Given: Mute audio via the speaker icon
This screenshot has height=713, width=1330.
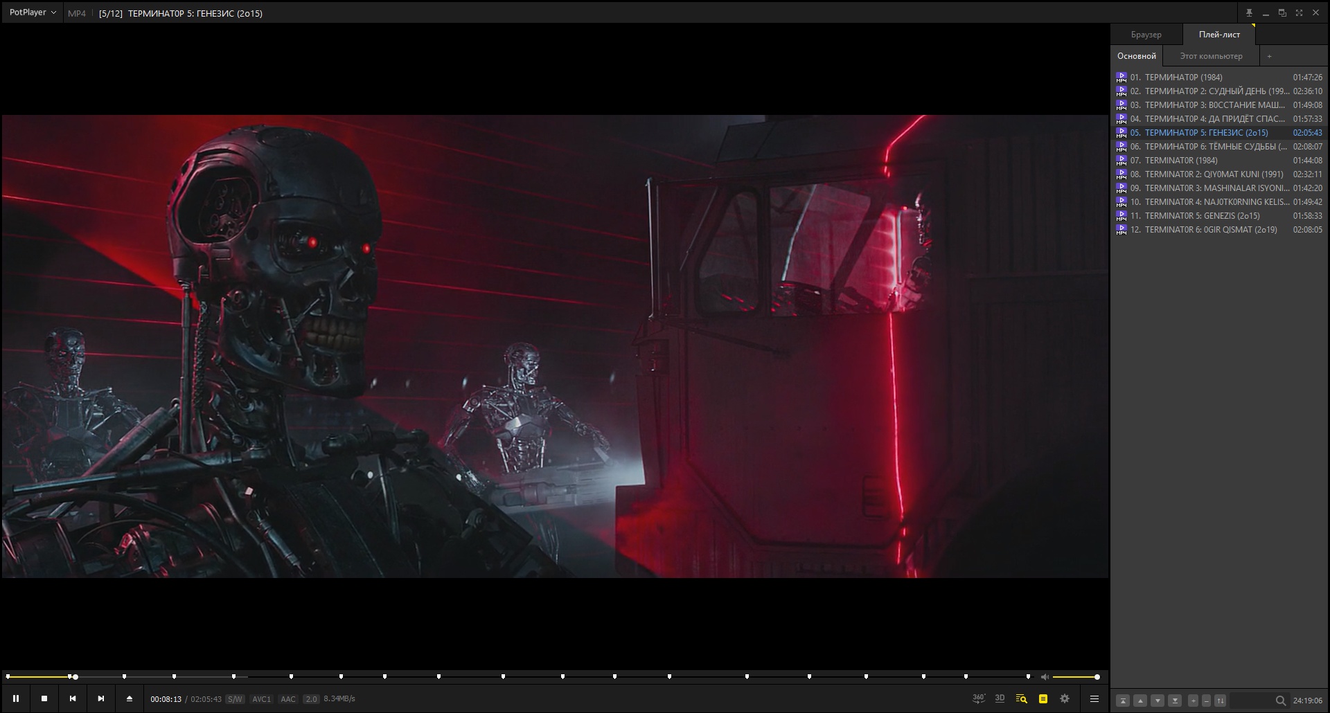Looking at the screenshot, I should [x=1045, y=676].
